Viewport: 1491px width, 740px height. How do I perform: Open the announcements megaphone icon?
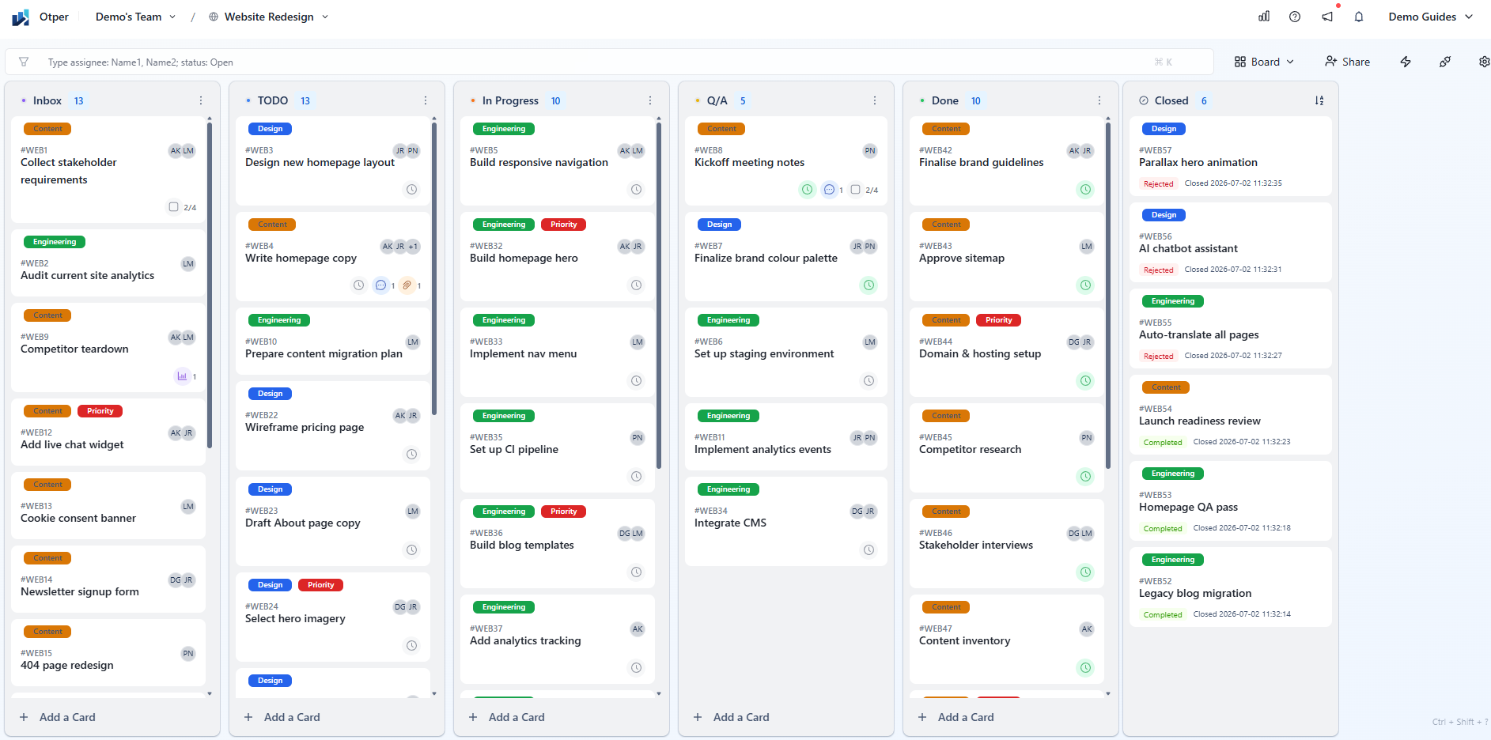(x=1327, y=17)
